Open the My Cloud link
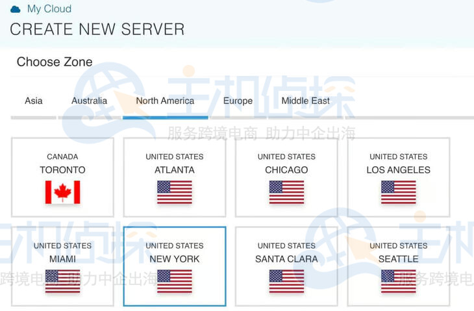The image size is (474, 311). click(49, 8)
